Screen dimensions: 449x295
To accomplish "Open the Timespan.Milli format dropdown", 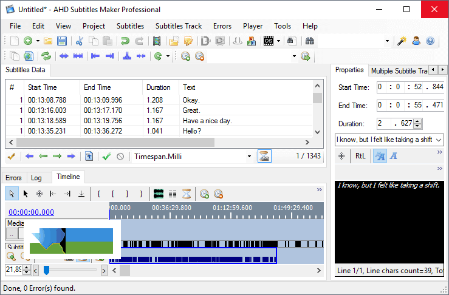I will pyautogui.click(x=249, y=157).
